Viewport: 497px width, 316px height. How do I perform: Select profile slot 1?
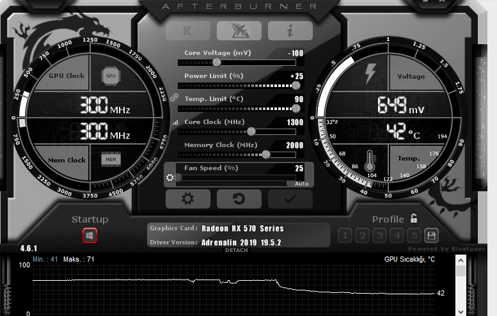(345, 235)
